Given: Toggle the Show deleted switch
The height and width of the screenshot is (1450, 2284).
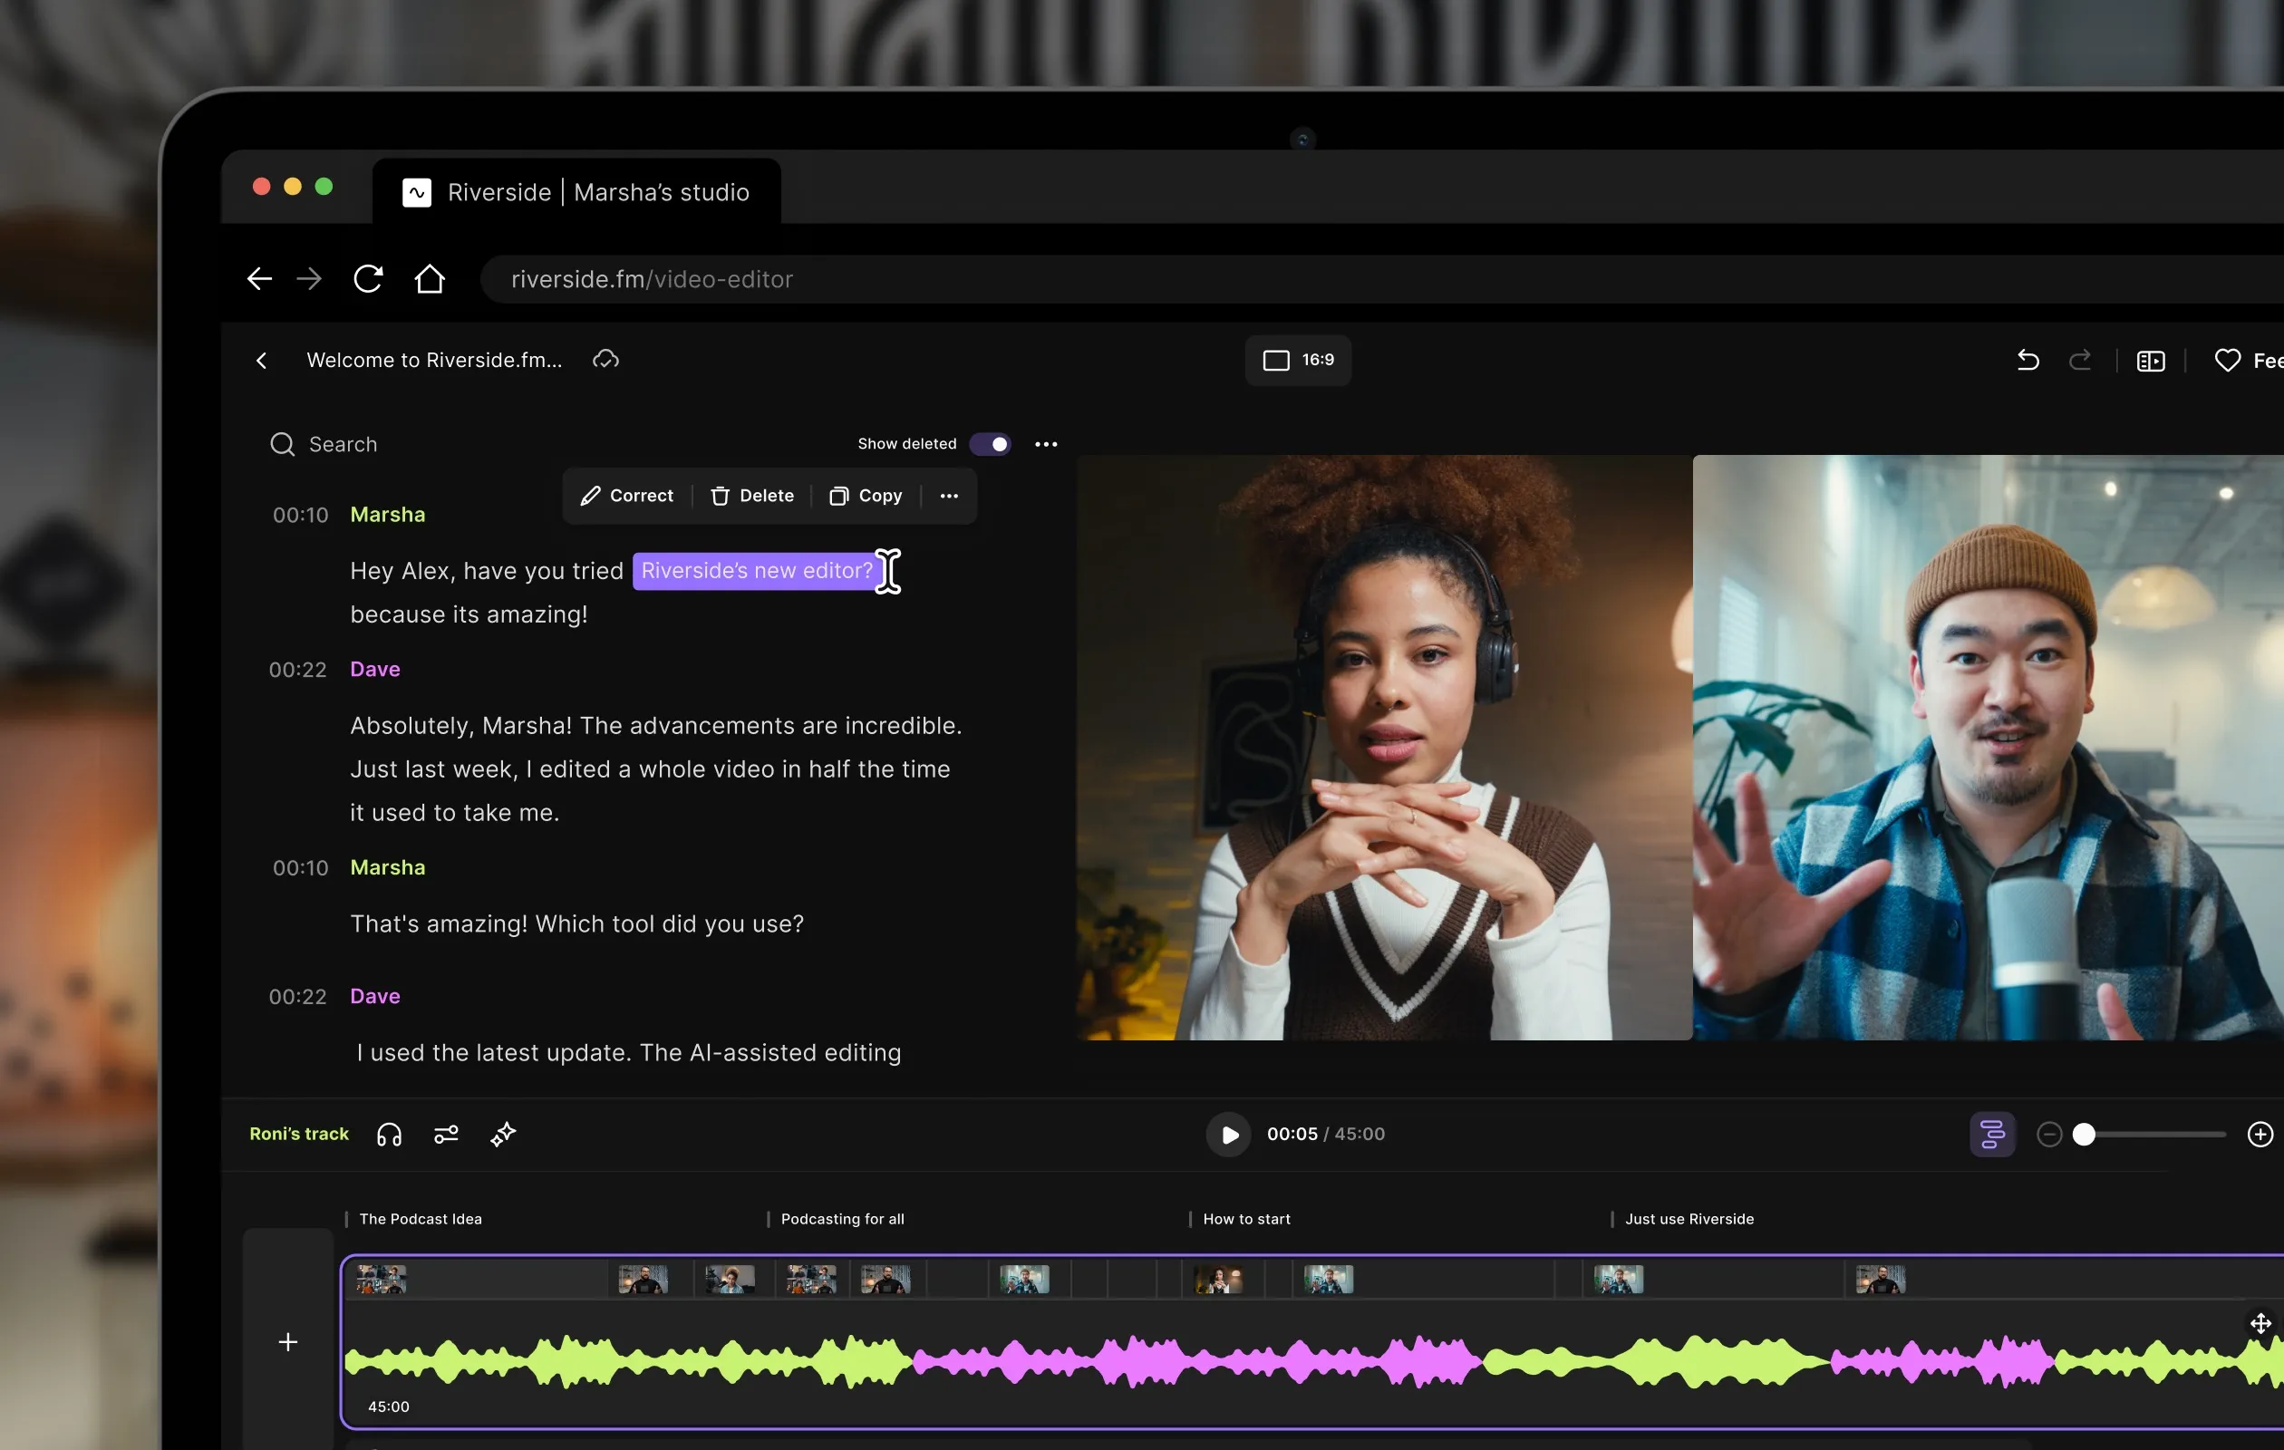Looking at the screenshot, I should (990, 444).
